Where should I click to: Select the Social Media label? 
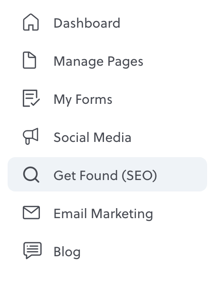coord(93,138)
